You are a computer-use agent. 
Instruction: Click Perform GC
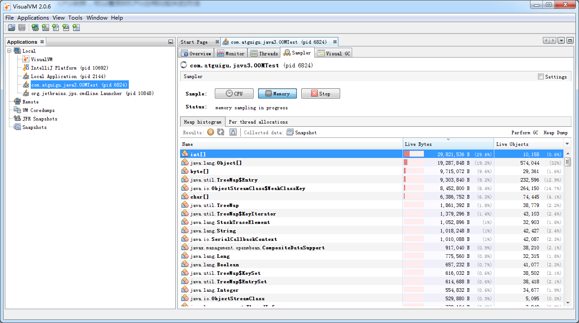click(x=525, y=133)
